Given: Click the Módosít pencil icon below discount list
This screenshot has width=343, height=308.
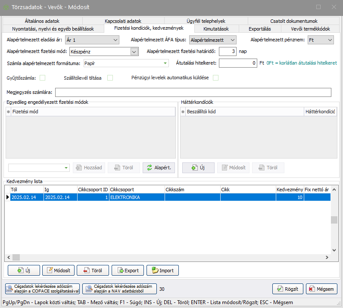Looking at the screenshot, I should click(50, 271).
